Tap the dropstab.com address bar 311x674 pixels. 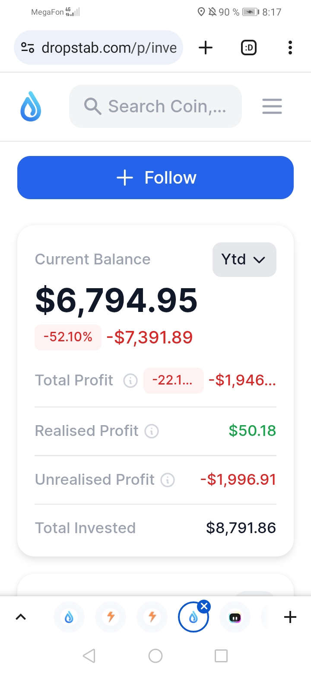coord(98,48)
